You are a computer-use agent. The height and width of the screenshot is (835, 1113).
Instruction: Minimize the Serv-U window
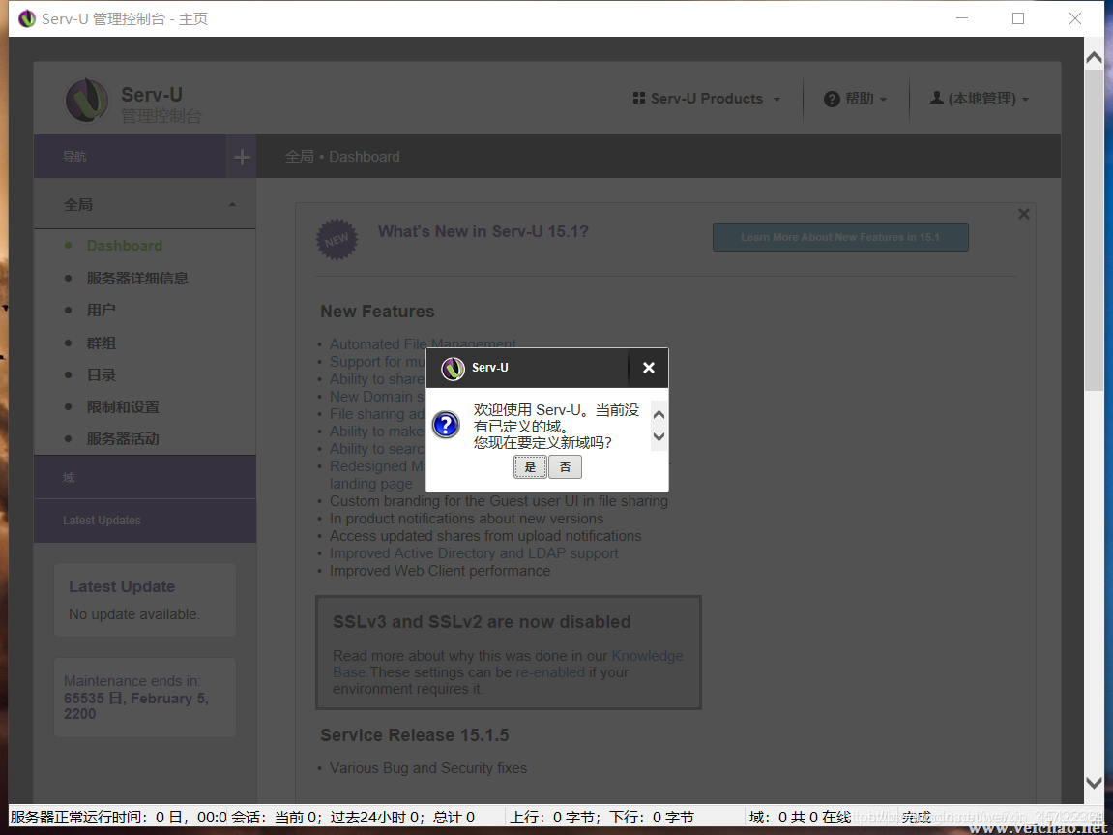[x=962, y=18]
